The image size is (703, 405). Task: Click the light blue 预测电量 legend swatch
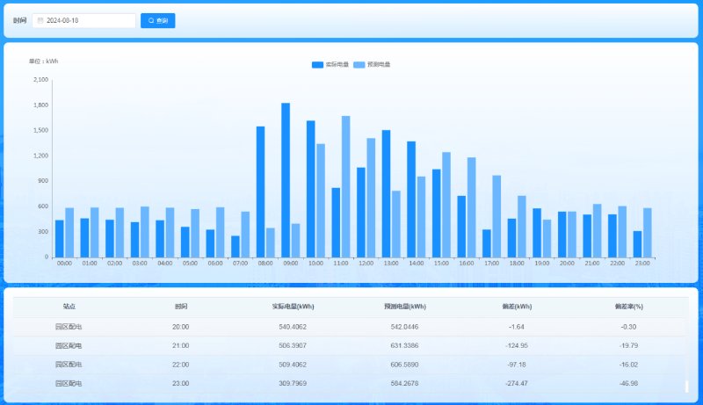(359, 64)
